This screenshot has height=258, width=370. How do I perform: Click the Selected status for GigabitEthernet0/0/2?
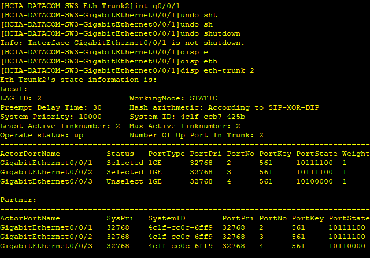[125, 172]
